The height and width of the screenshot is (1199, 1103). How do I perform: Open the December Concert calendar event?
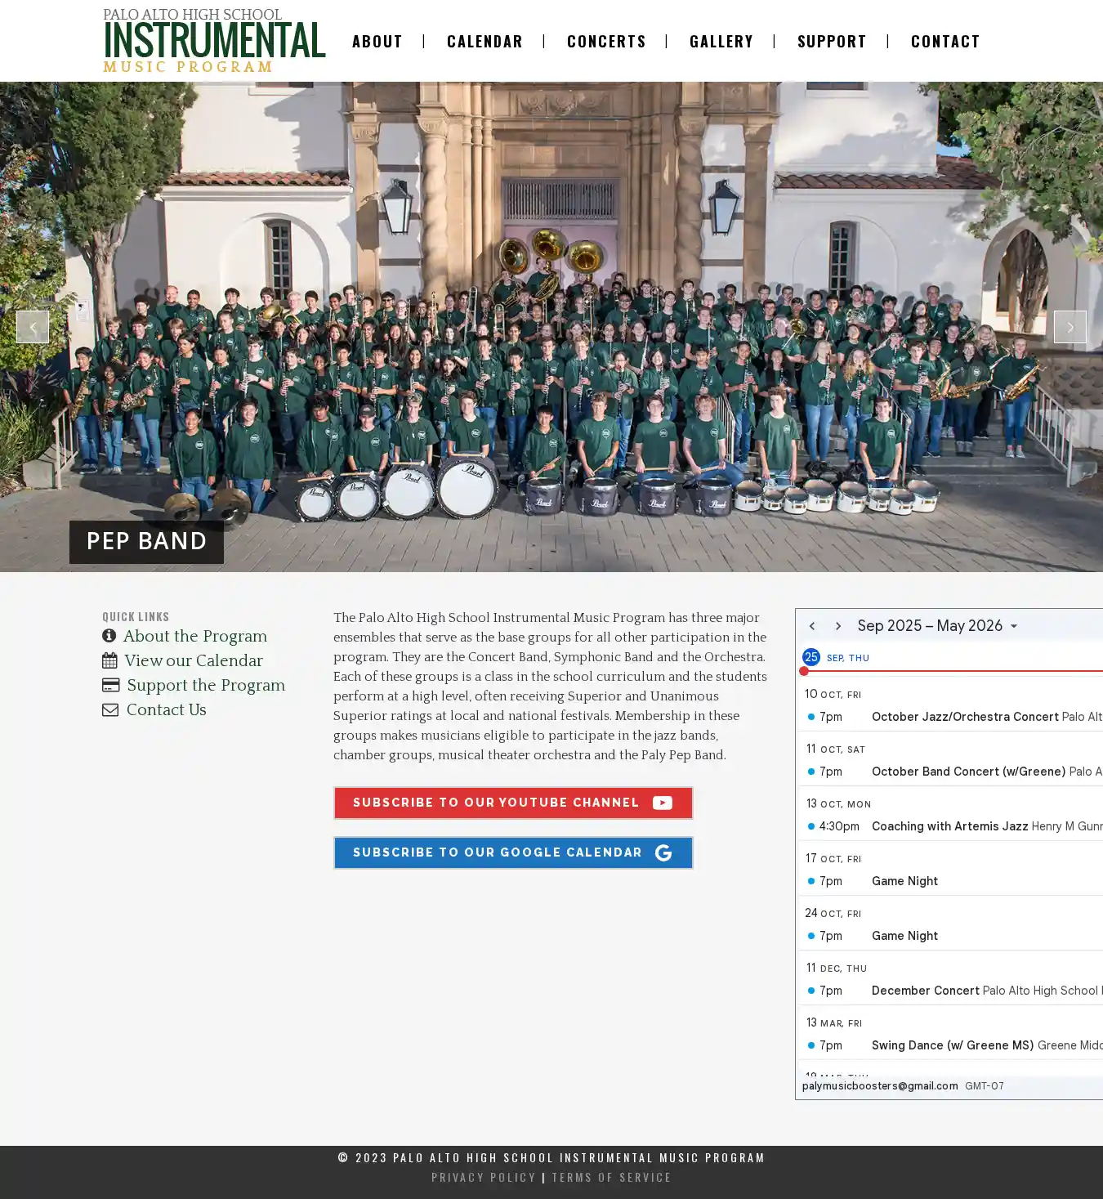pos(925,991)
